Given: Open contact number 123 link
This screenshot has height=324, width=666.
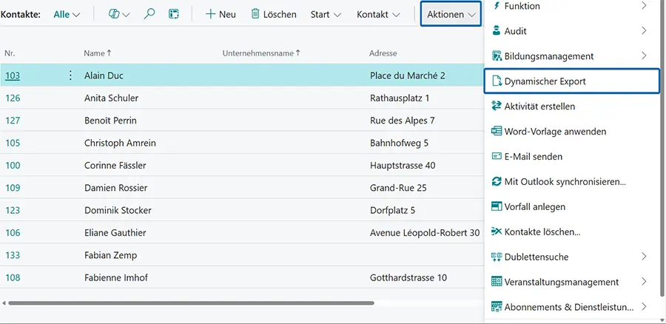Looking at the screenshot, I should tap(13, 210).
